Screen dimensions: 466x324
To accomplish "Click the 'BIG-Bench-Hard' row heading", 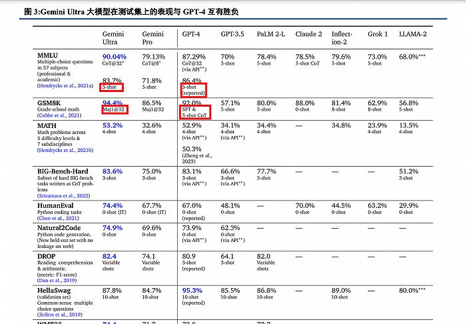I will click(x=63, y=171).
